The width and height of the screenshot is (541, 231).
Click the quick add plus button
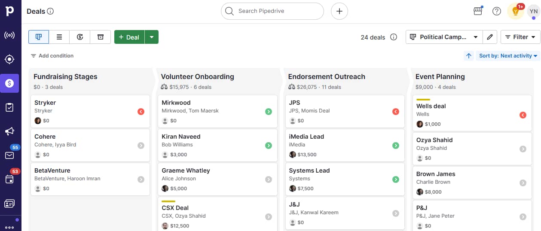pos(339,11)
